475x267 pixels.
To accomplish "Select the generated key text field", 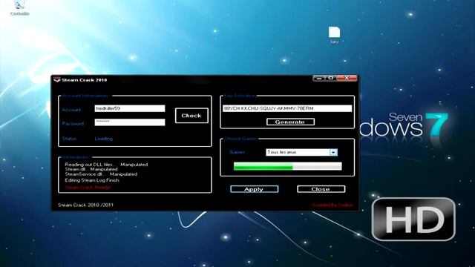I will 287,108.
